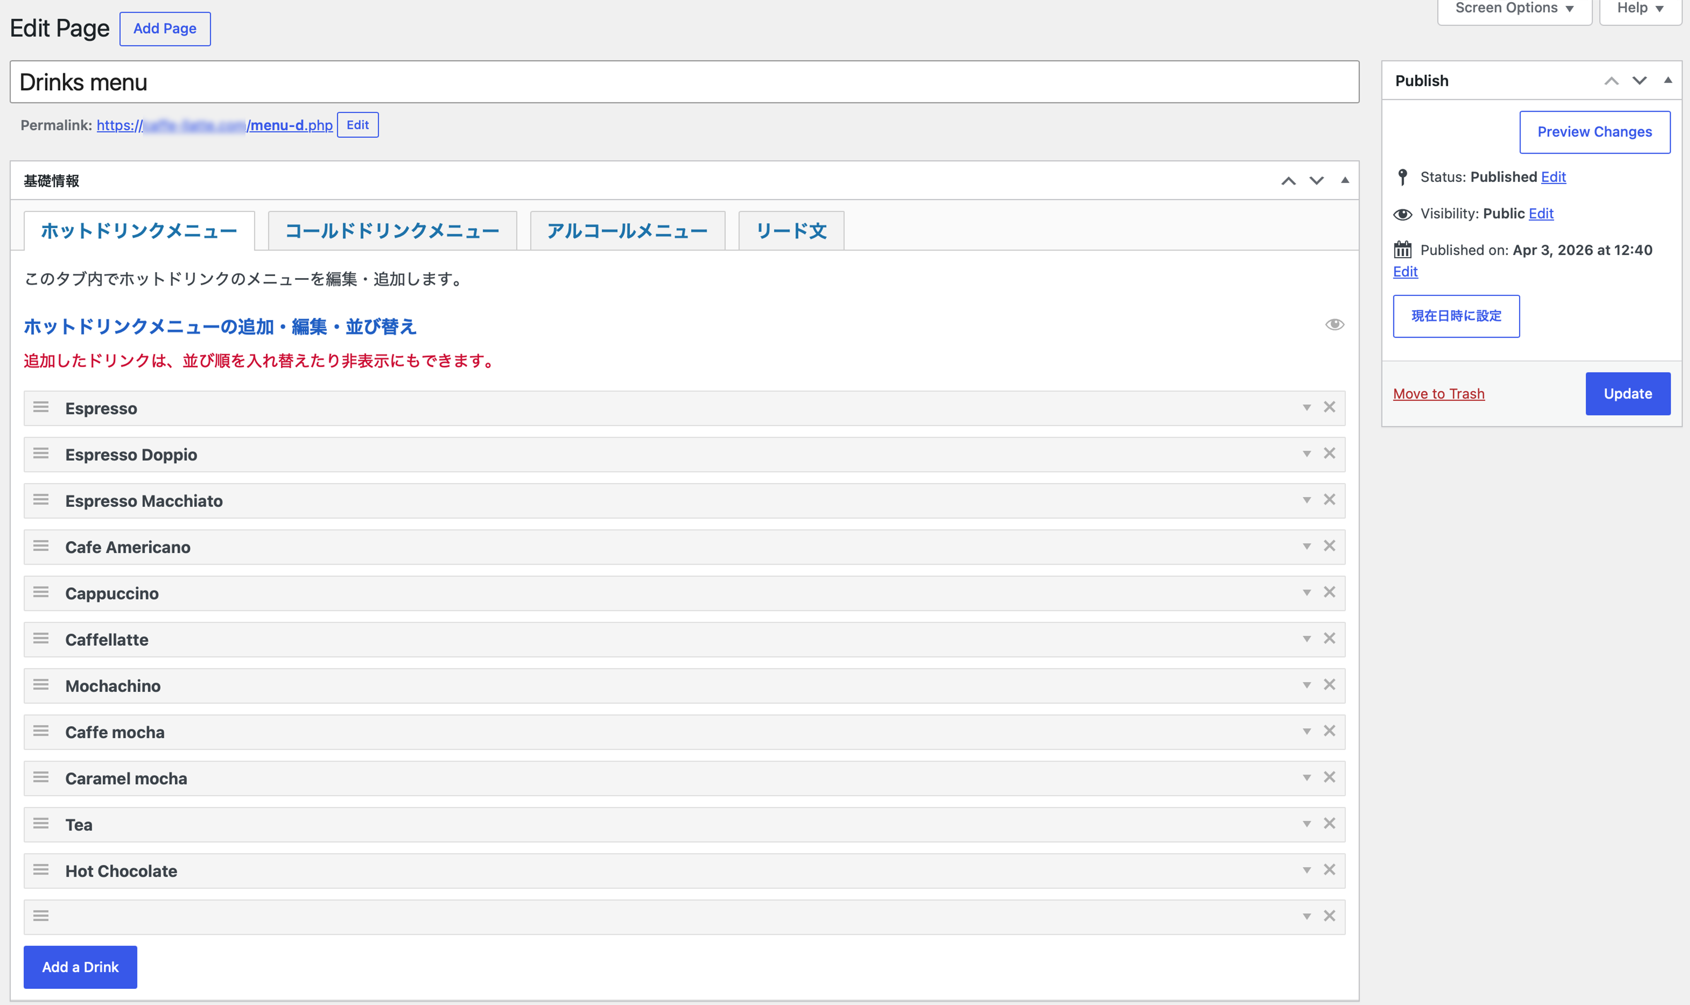Delete the Espresso Macchiato row

[1330, 499]
